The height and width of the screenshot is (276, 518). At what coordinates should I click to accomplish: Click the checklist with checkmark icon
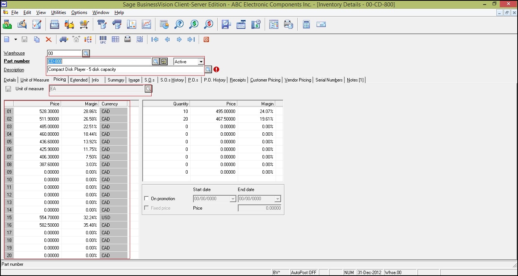[x=37, y=25]
